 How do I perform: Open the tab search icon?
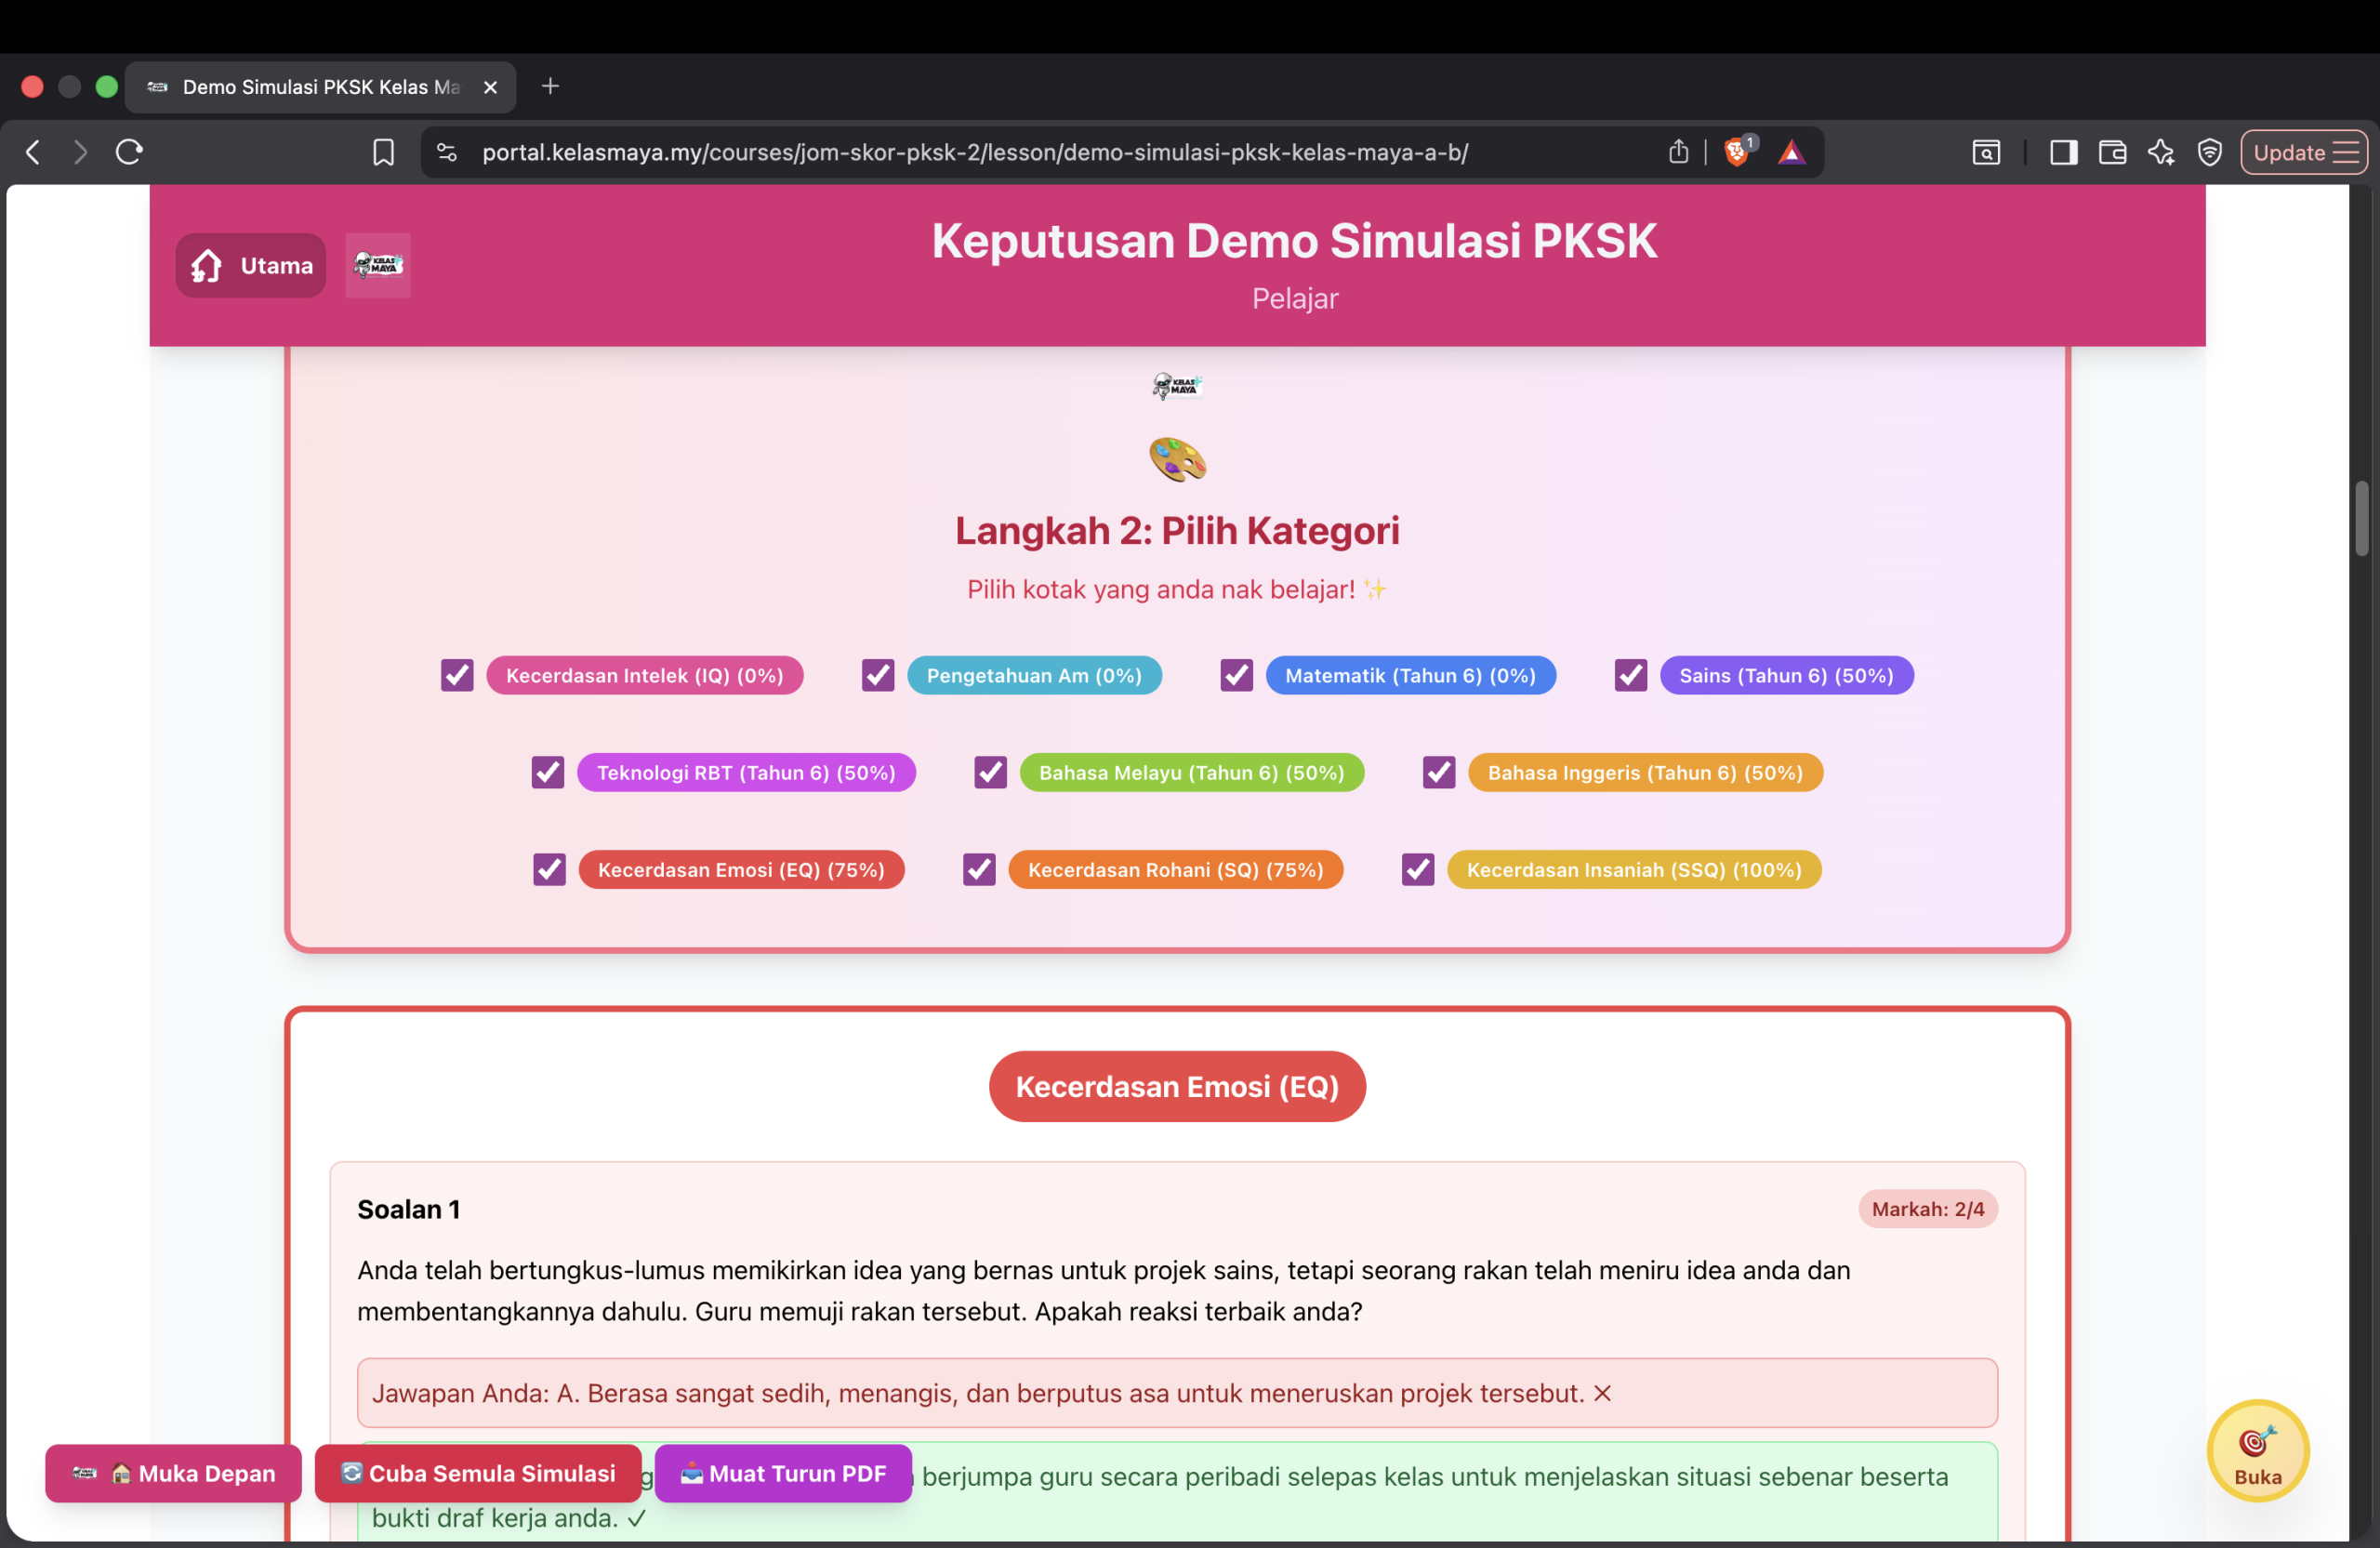click(1985, 152)
